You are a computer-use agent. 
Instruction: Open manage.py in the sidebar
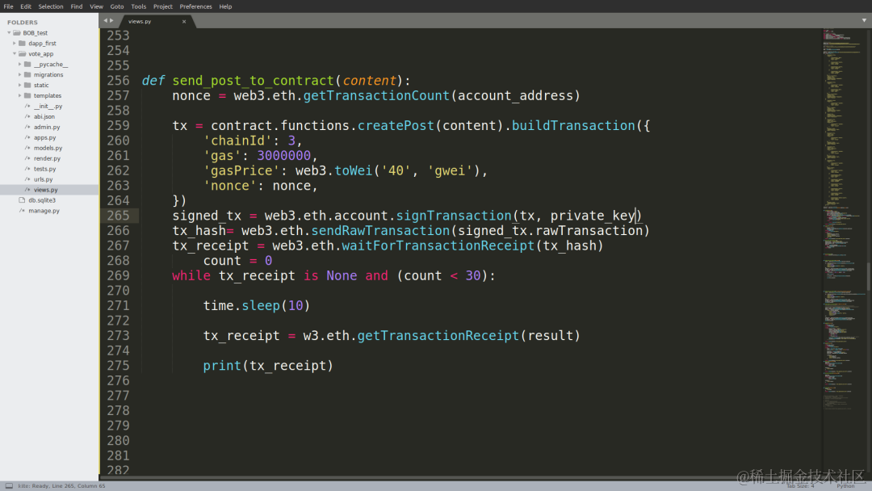click(x=44, y=211)
